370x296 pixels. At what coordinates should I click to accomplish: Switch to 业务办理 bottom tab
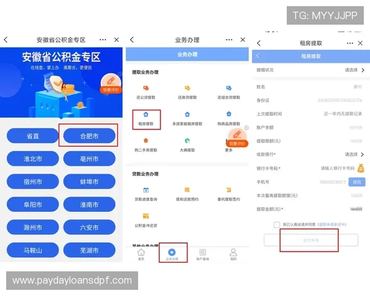pyautogui.click(x=172, y=255)
